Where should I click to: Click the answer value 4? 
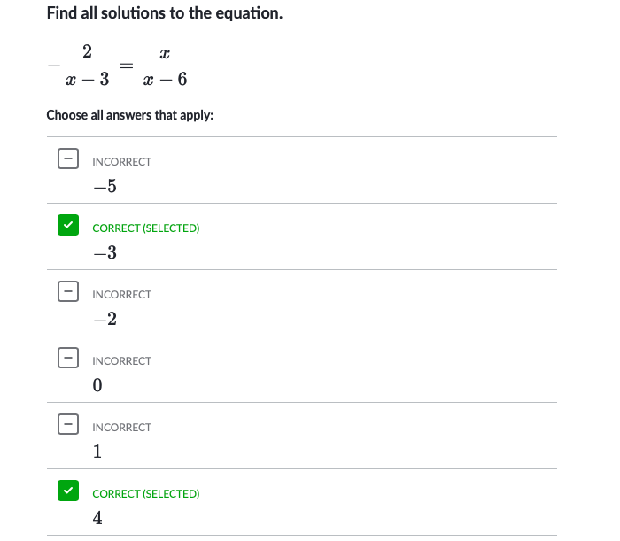click(97, 519)
